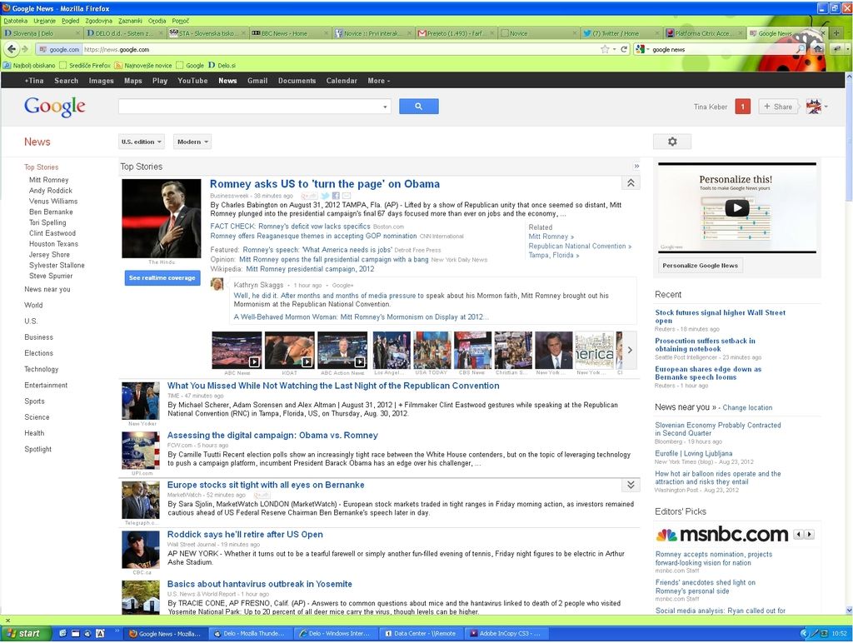Image resolution: width=853 pixels, height=643 pixels.
Task: Open the profile avatar picture menu
Action: coord(814,107)
